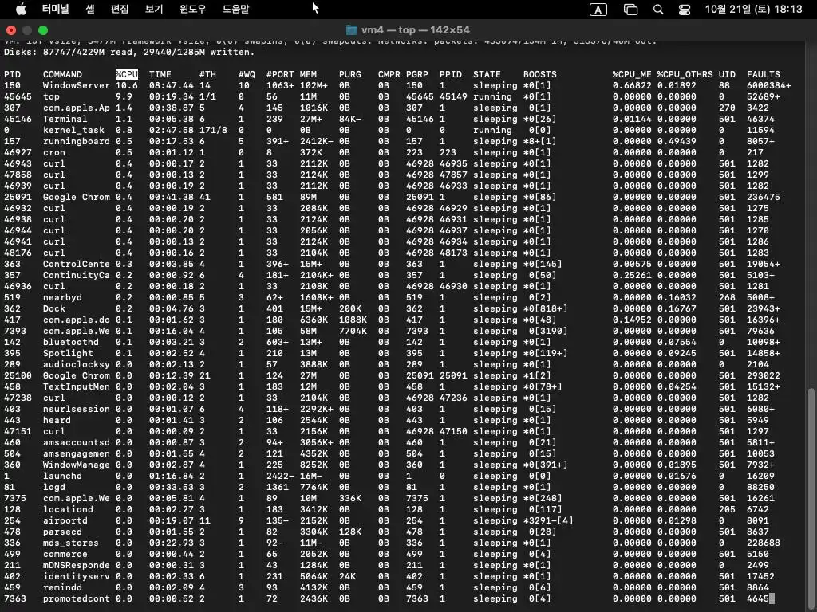Click the WindowServer process name
The height and width of the screenshot is (612, 817).
tap(76, 85)
